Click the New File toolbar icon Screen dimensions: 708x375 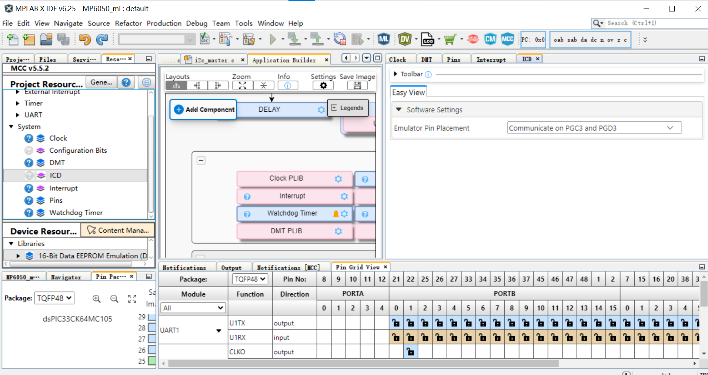tap(13, 39)
